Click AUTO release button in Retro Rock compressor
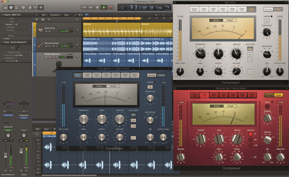This screenshot has width=289, height=177. coord(250,72)
